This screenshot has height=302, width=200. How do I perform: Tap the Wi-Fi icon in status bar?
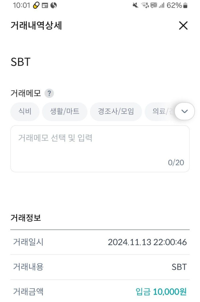[x=145, y=5]
